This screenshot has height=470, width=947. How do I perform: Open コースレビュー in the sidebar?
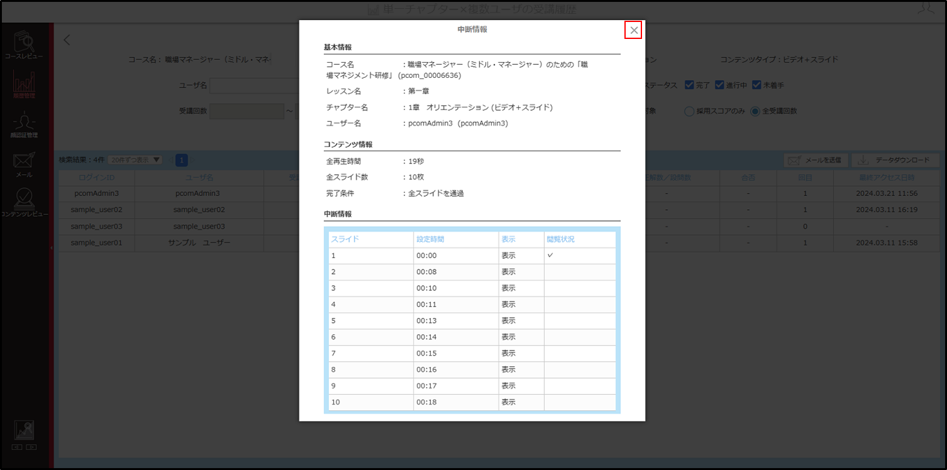tap(24, 46)
